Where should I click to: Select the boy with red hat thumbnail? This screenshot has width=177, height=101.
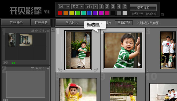78,89
